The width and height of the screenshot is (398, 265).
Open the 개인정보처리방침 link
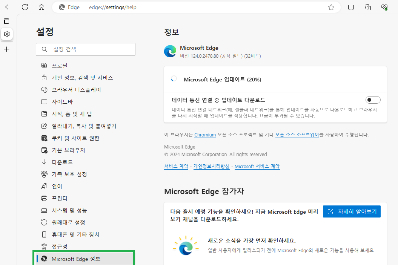click(x=211, y=166)
